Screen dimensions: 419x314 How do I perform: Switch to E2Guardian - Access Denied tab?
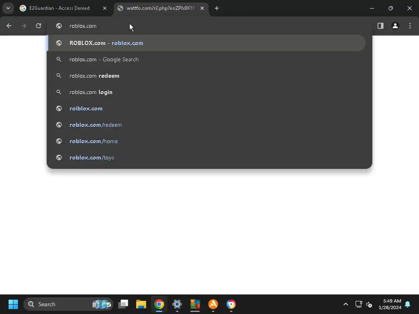click(x=63, y=8)
